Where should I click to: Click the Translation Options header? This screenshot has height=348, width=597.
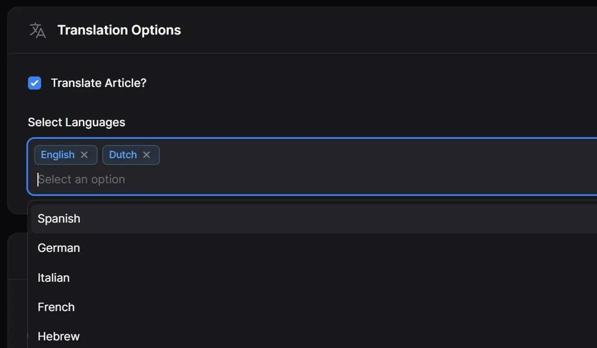[119, 30]
